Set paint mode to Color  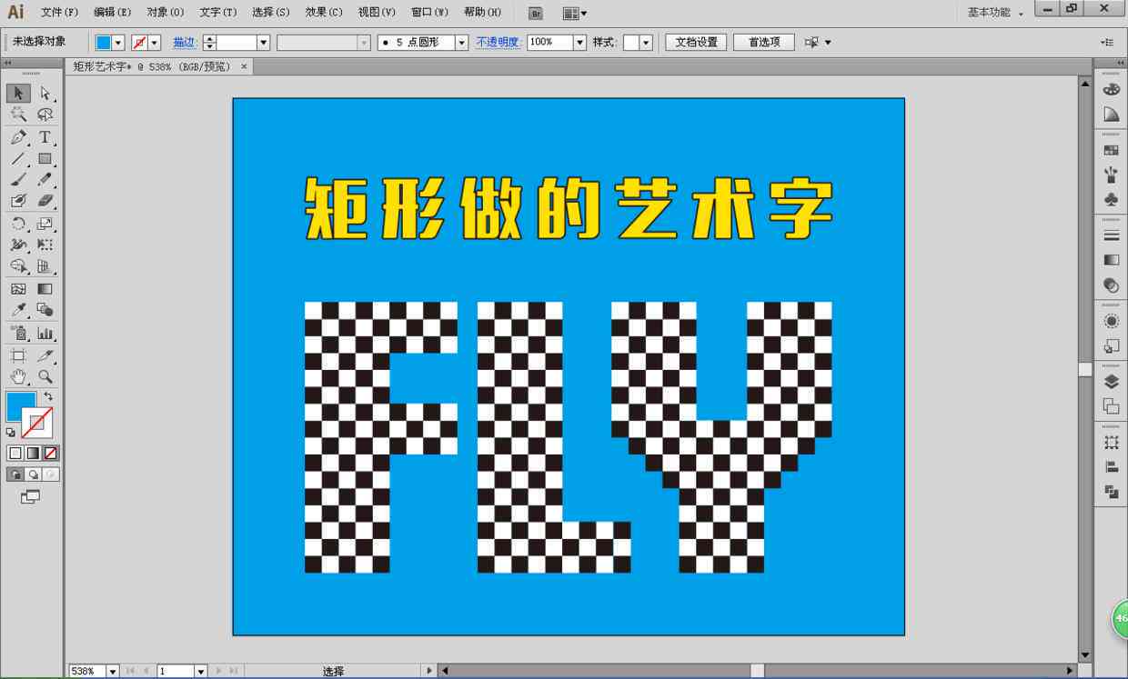(15, 453)
